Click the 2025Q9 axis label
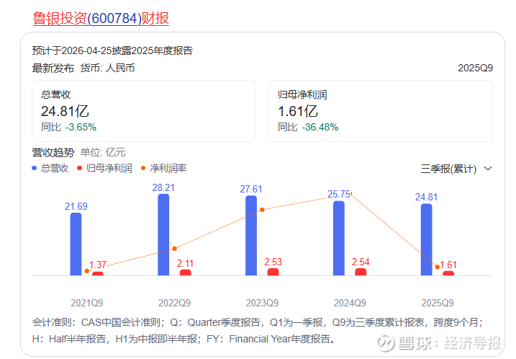 coord(438,303)
